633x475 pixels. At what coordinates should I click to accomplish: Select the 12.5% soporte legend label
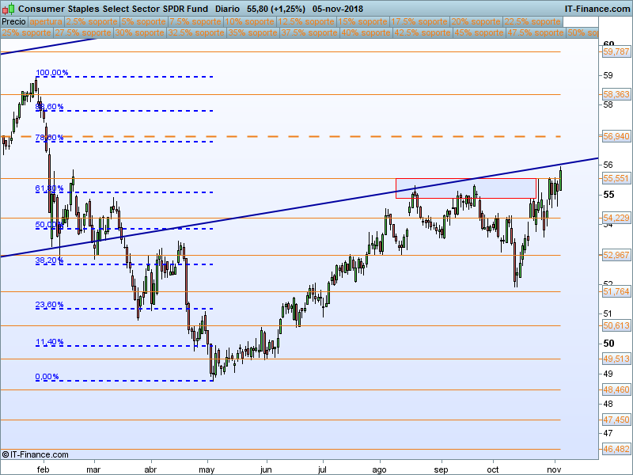click(306, 22)
